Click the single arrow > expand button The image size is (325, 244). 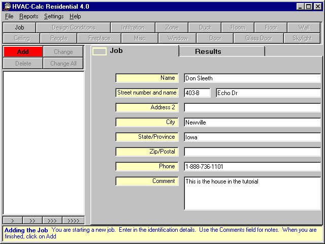coord(13,220)
